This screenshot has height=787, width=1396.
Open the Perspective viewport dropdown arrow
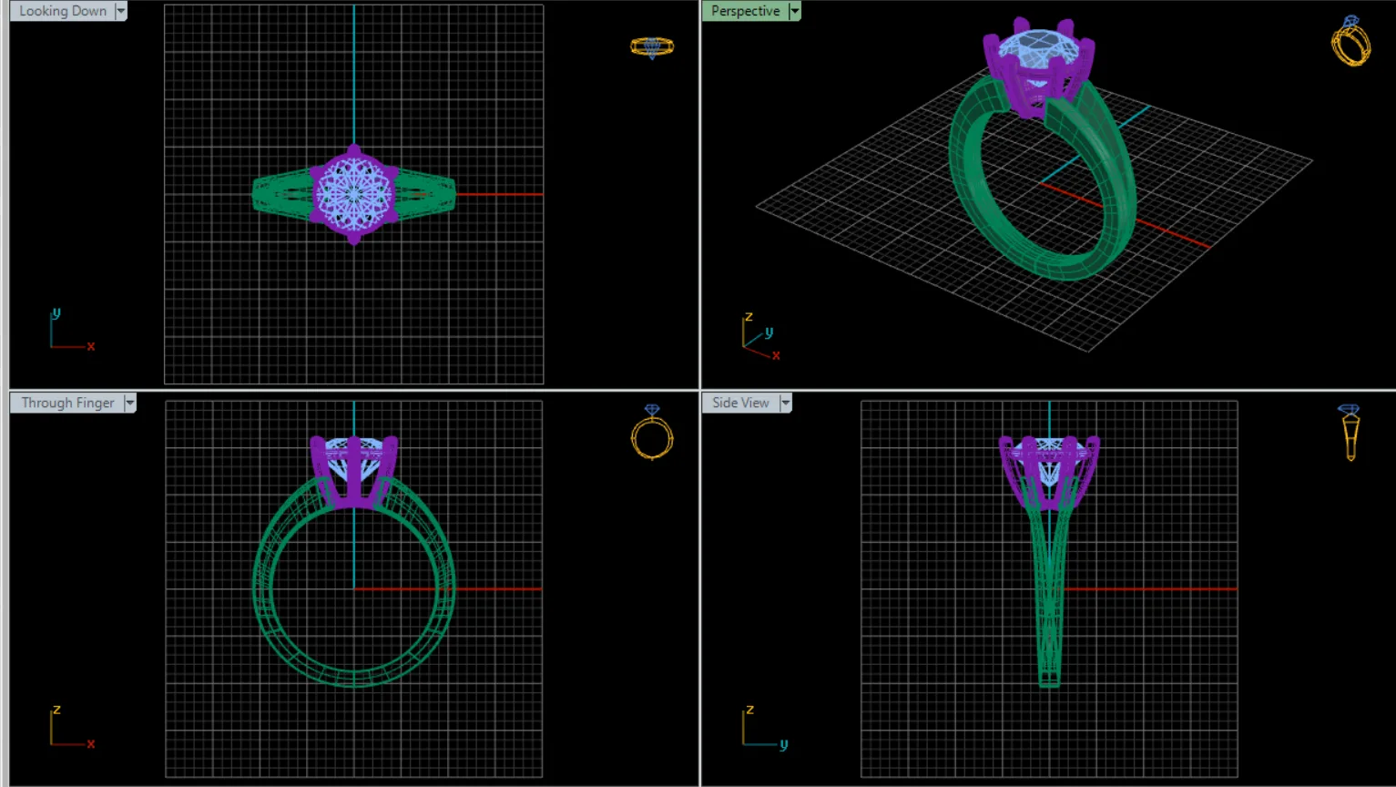tap(794, 11)
